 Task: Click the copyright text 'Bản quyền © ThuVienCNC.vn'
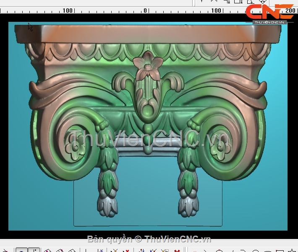point(149,239)
